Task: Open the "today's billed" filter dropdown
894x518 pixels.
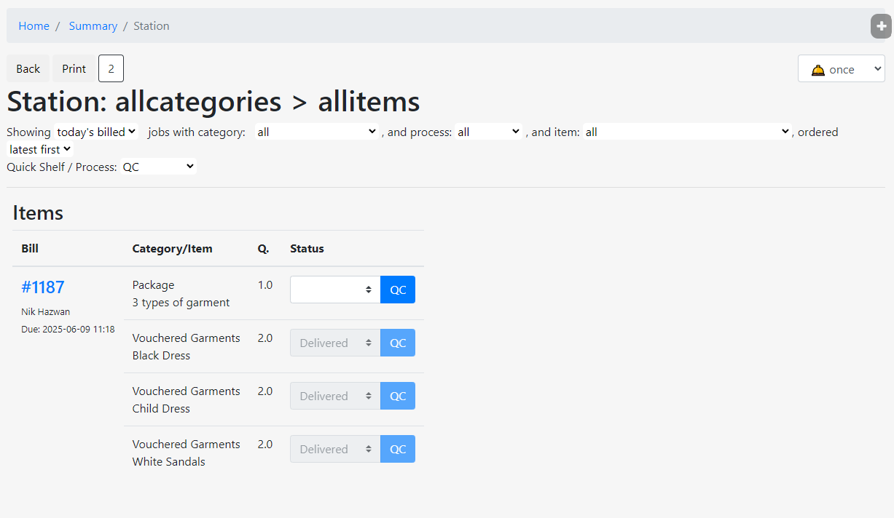Action: point(96,132)
